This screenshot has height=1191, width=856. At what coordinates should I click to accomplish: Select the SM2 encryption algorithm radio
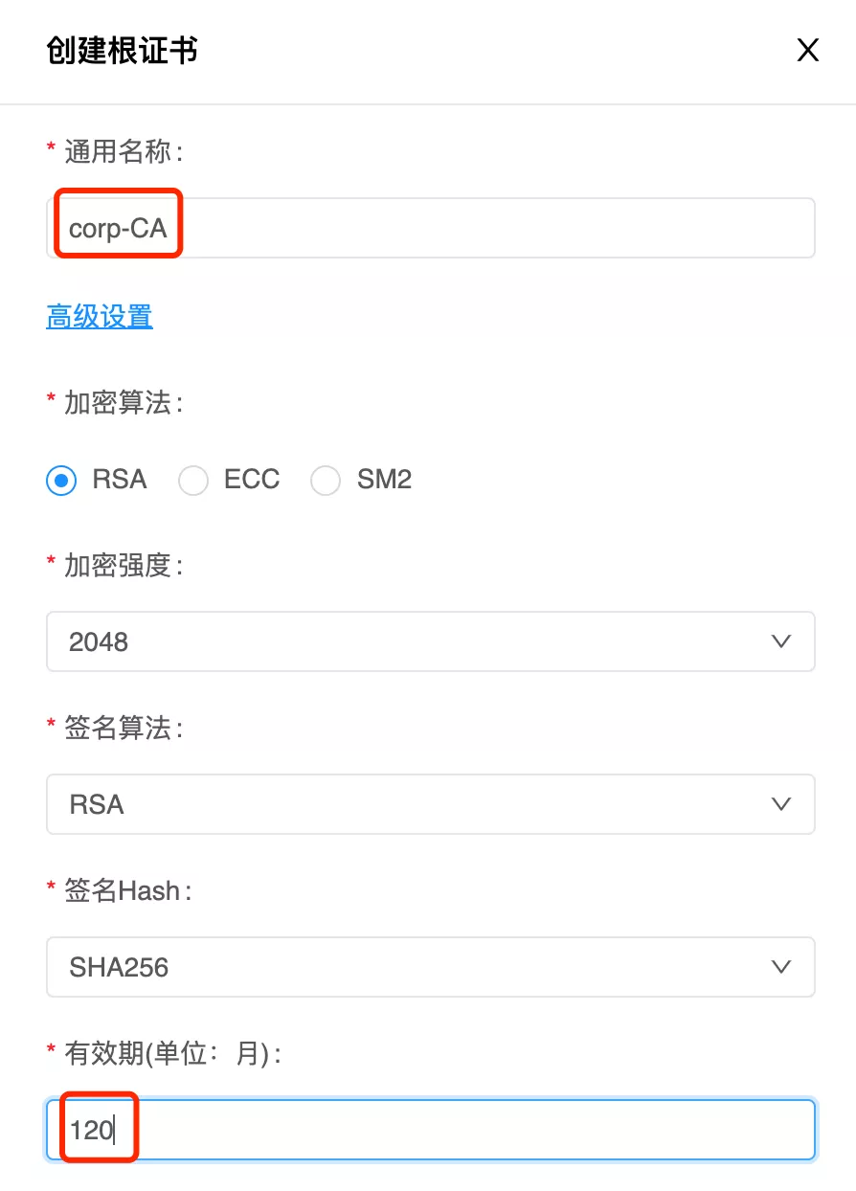pyautogui.click(x=326, y=481)
